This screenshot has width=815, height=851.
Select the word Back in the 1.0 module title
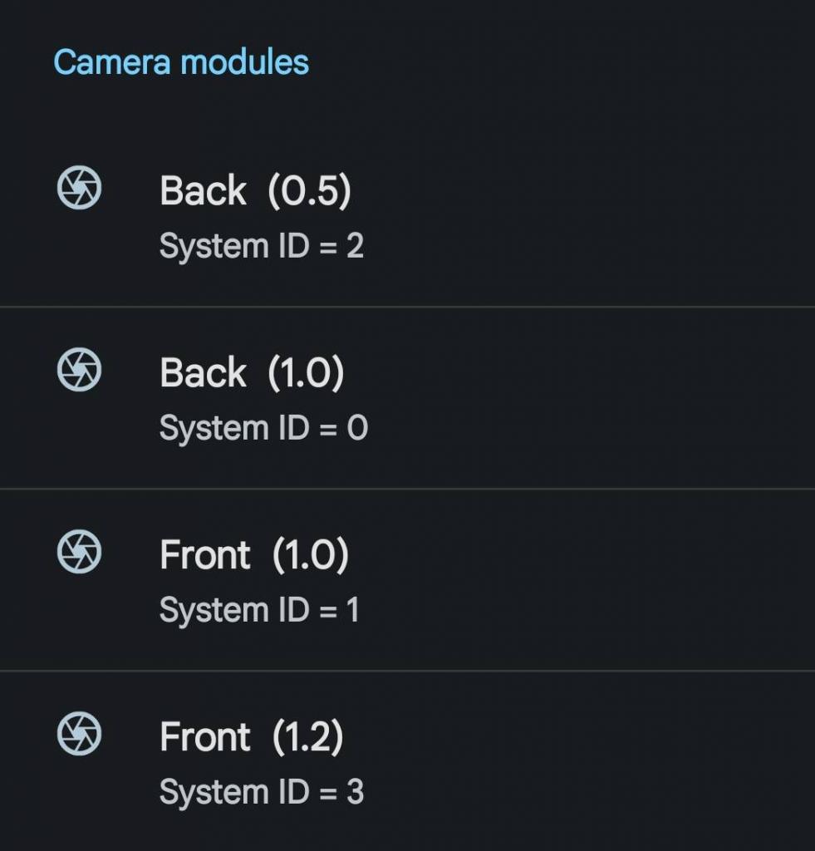pyautogui.click(x=203, y=372)
